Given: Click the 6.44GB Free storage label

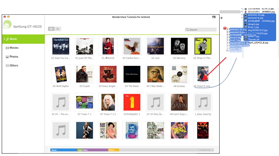Looking at the screenshot, I should [205, 150].
